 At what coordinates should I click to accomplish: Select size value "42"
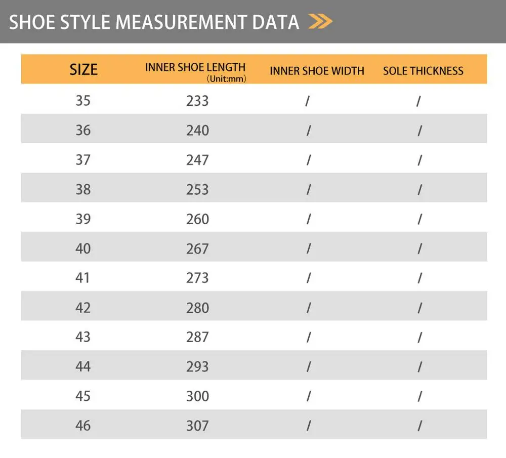(83, 308)
